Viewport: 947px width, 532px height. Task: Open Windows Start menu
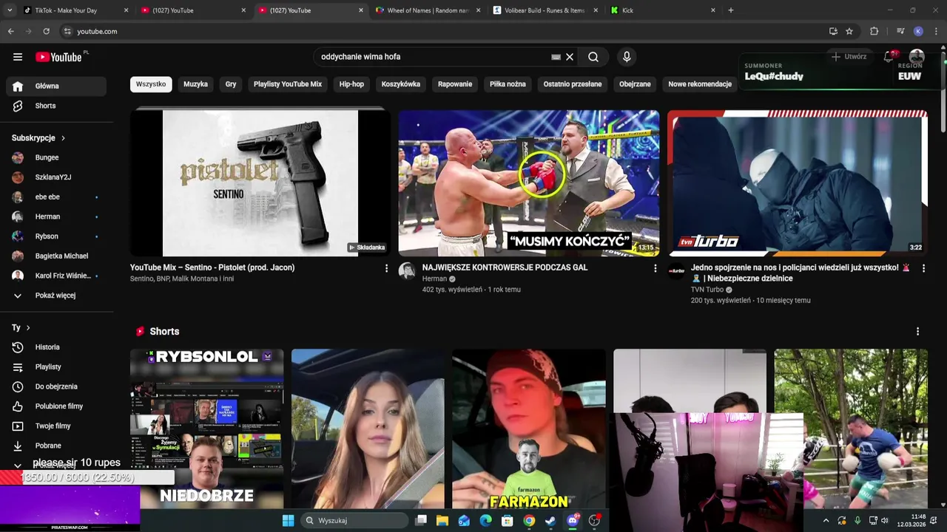tap(288, 520)
